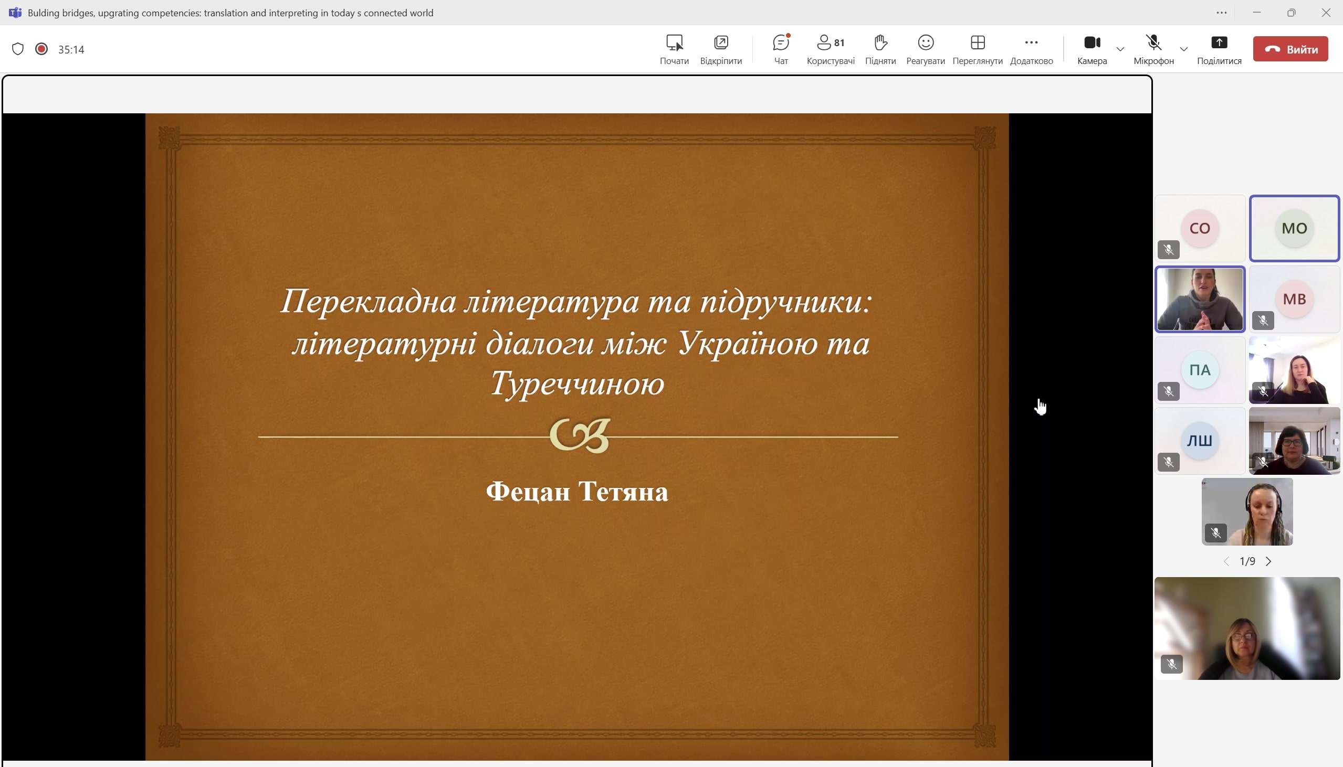Unmute via the Мікрофон toggle
The width and height of the screenshot is (1343, 767).
[x=1153, y=42]
